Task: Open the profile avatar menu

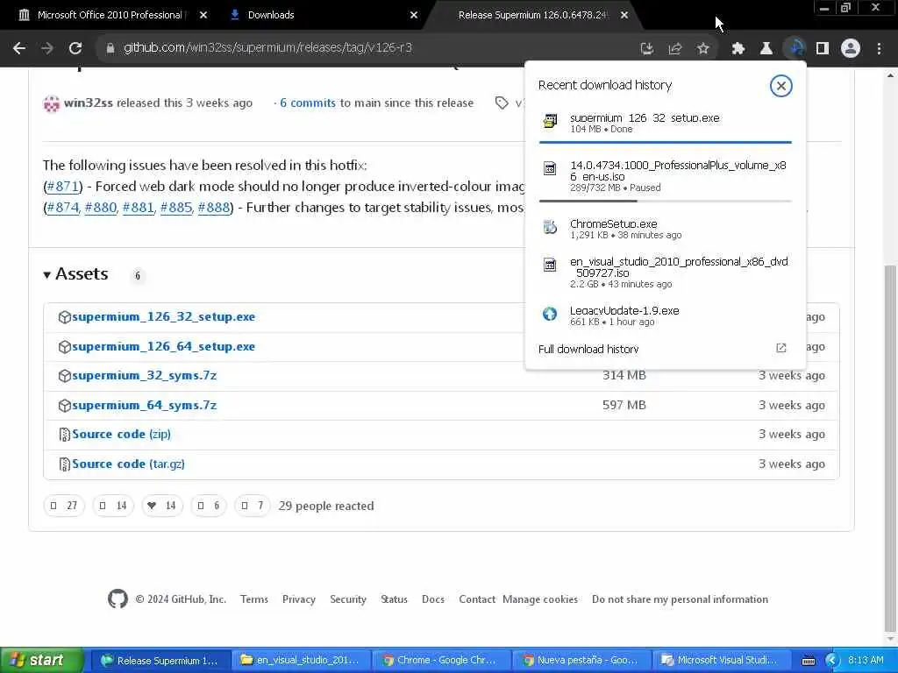Action: coord(851,49)
